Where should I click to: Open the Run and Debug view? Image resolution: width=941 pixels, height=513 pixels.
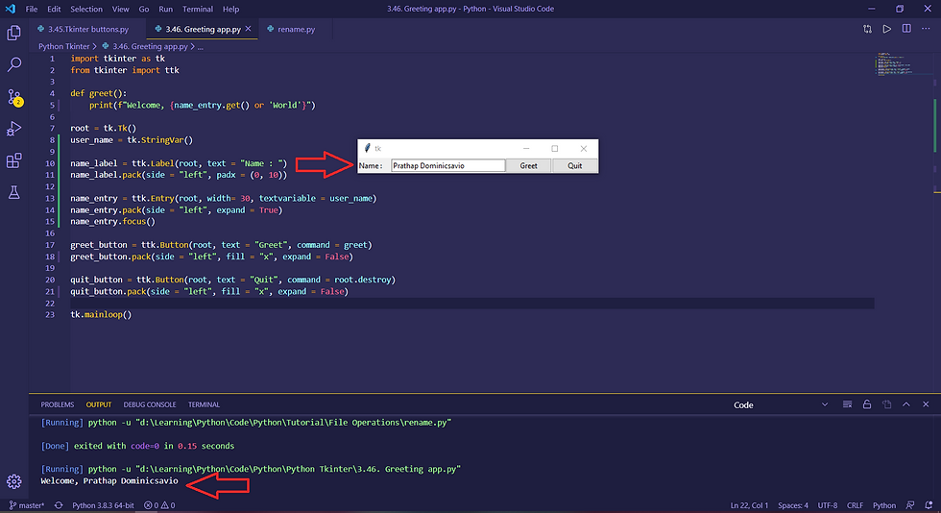tap(13, 129)
